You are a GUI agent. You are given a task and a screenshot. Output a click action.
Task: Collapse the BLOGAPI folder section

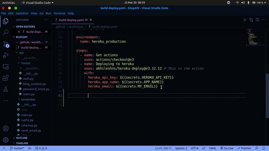coord(21,37)
